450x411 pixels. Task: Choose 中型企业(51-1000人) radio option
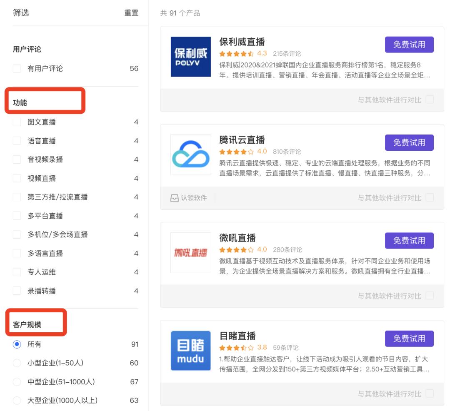tap(17, 382)
